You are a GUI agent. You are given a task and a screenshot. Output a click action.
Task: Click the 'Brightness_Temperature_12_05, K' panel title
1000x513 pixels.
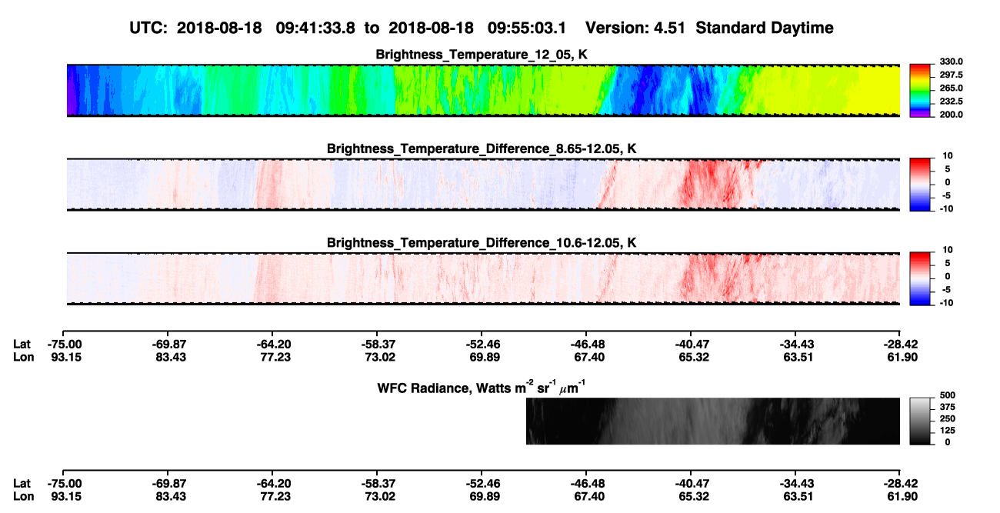tap(483, 55)
